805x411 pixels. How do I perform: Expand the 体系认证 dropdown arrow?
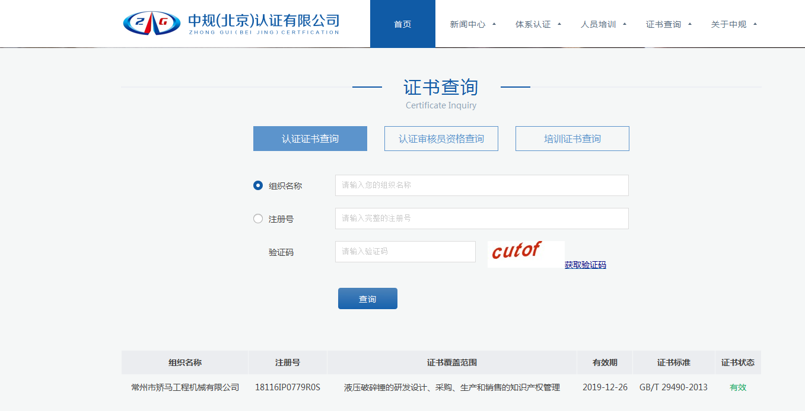[559, 24]
